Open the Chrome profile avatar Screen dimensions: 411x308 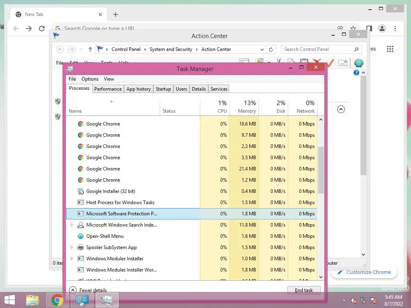pyautogui.click(x=382, y=28)
